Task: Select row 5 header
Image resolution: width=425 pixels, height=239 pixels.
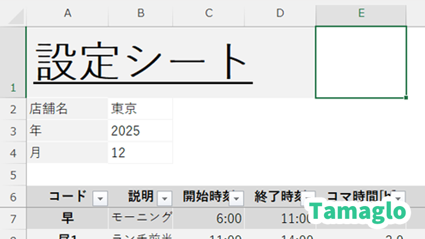Action: [x=13, y=175]
